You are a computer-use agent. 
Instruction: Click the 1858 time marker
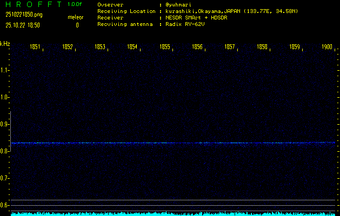(x=262, y=47)
